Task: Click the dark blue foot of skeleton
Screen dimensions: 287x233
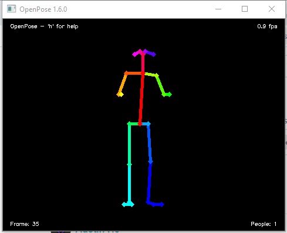Action: click(x=155, y=204)
